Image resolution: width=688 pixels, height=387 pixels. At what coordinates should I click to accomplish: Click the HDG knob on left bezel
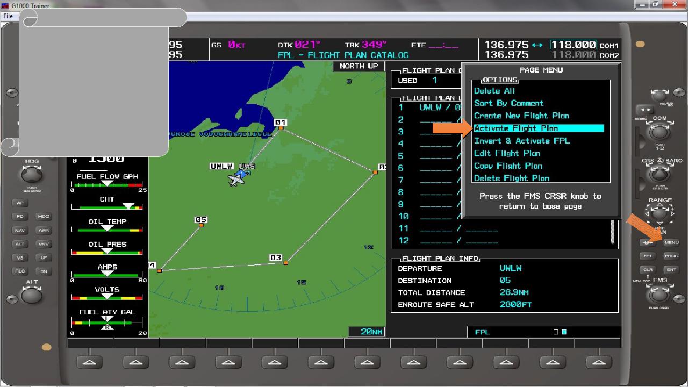31,175
